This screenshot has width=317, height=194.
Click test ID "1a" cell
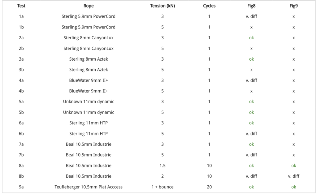(x=21, y=16)
